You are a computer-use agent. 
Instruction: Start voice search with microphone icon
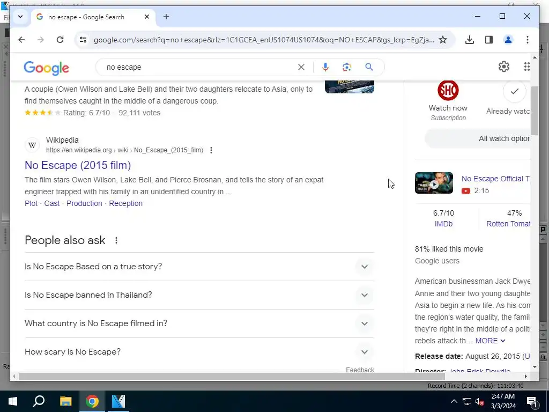point(325,67)
